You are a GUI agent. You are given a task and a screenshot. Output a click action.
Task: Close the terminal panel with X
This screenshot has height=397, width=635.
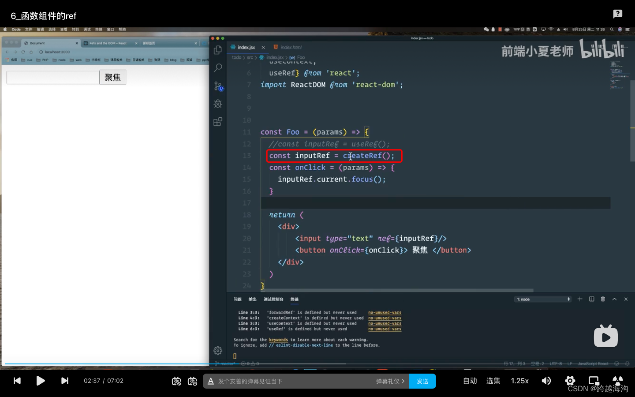(x=626, y=299)
